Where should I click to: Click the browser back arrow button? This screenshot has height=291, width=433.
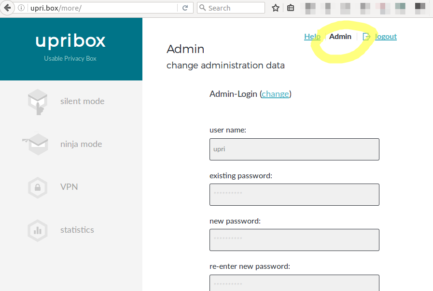pyautogui.click(x=7, y=8)
